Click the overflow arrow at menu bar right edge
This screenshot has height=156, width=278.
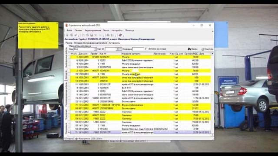click(x=212, y=31)
